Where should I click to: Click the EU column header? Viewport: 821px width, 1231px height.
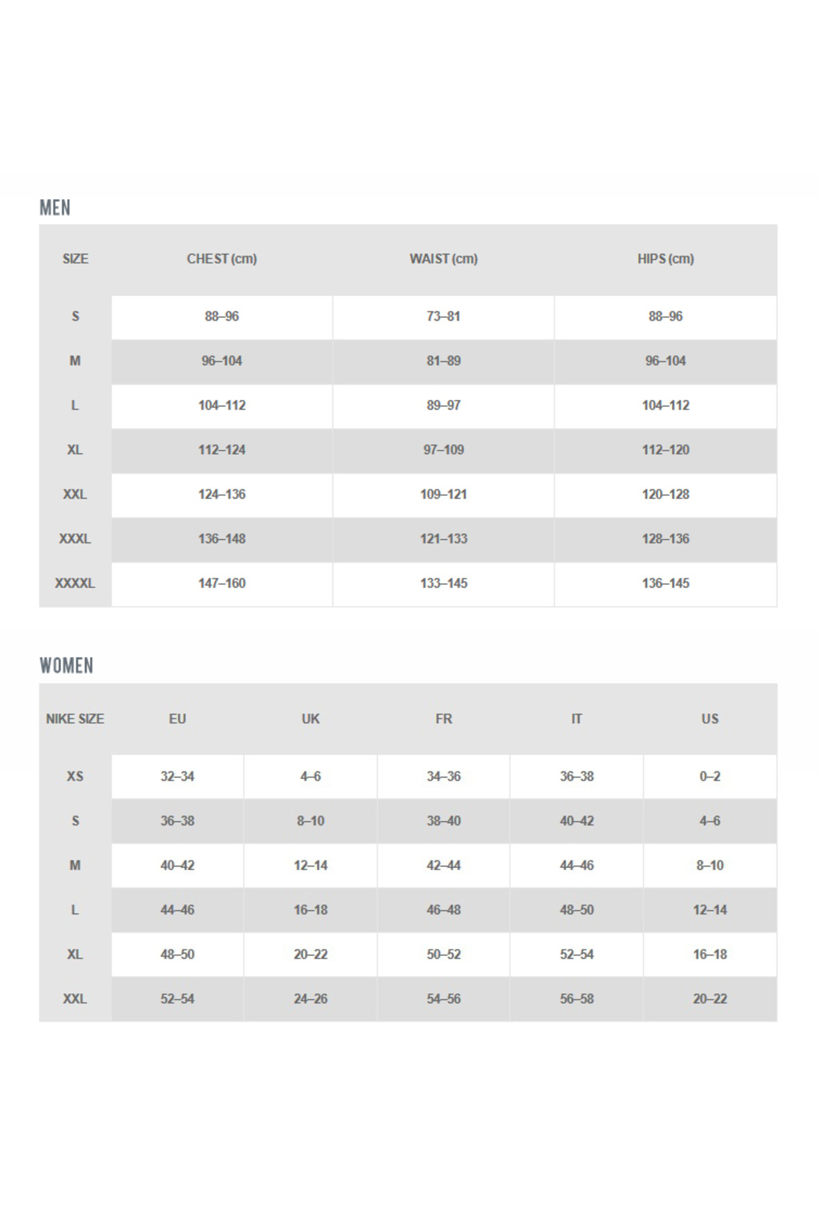coord(177,719)
